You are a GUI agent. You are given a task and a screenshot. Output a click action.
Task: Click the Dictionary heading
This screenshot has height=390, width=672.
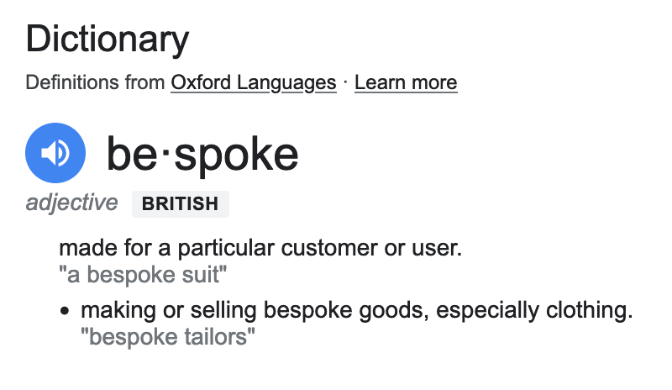pyautogui.click(x=108, y=40)
